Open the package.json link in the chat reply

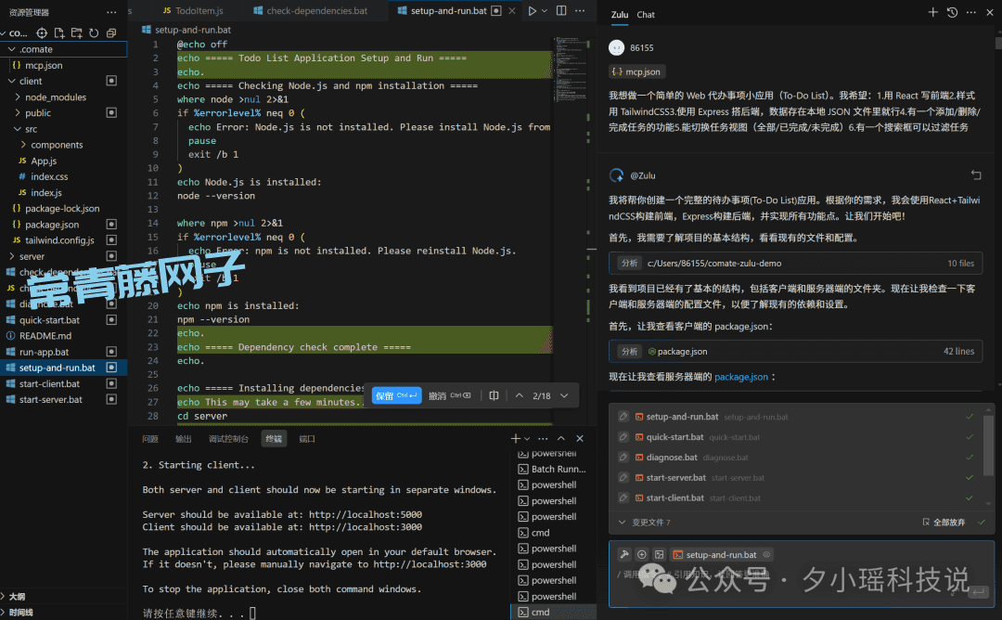[741, 377]
